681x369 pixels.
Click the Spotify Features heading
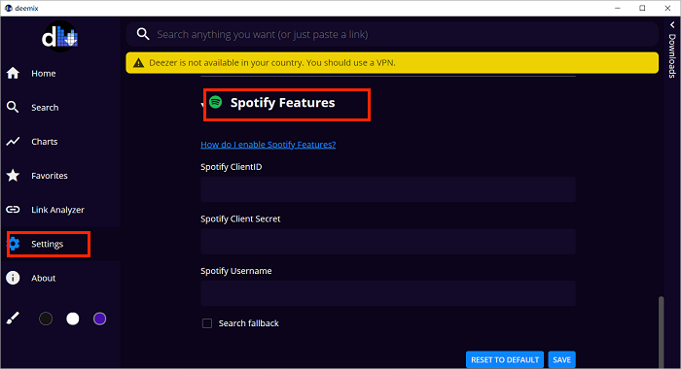click(283, 103)
